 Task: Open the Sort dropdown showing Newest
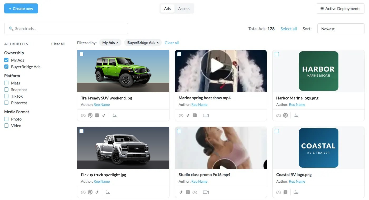341,29
